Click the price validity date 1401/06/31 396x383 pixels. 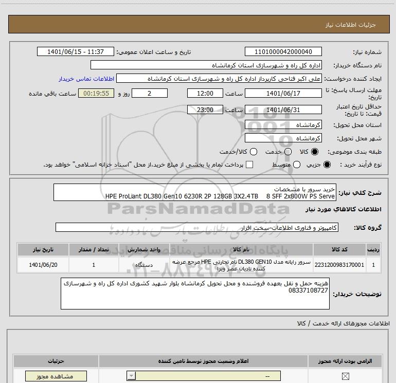click(283, 110)
